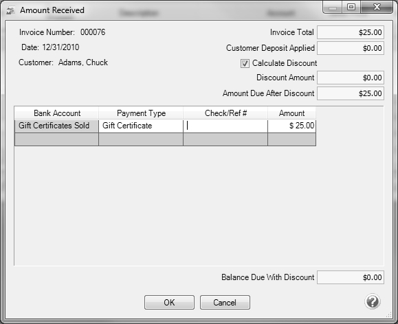Screen dimensions: 398x324
Task: Click the Amount column header
Action: click(292, 113)
